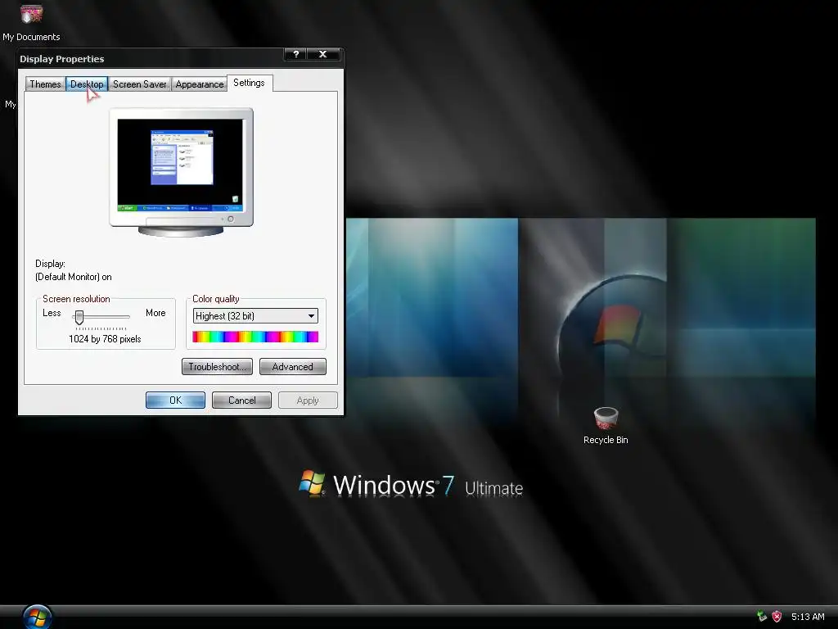Click the (Default Monitor) on label

pos(73,277)
